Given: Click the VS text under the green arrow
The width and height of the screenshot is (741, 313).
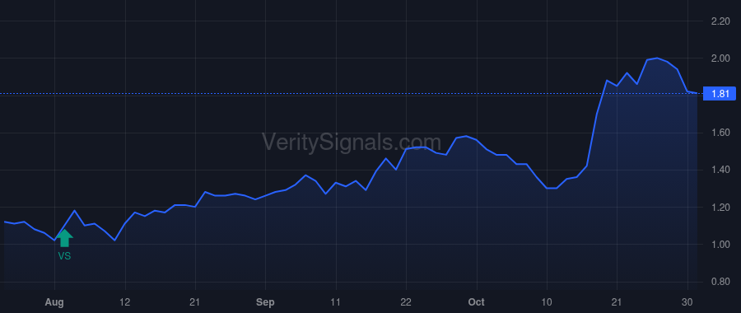Looking at the screenshot, I should pyautogui.click(x=64, y=256).
